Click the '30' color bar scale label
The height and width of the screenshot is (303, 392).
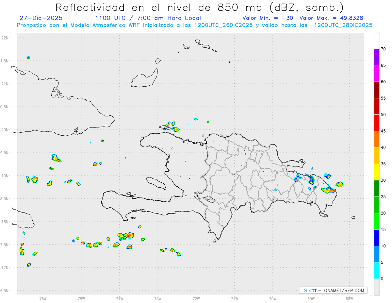tap(384, 180)
